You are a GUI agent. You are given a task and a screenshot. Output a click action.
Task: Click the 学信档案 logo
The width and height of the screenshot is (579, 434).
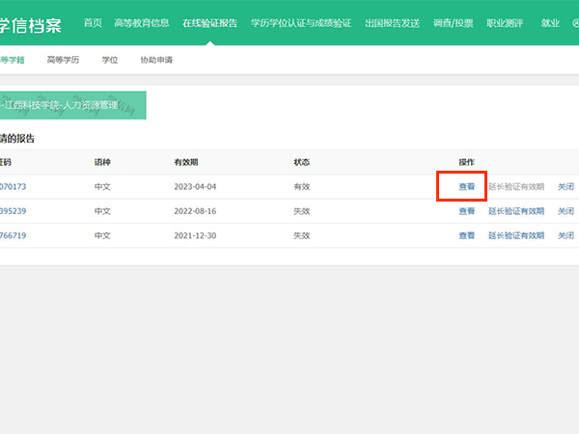pos(31,23)
